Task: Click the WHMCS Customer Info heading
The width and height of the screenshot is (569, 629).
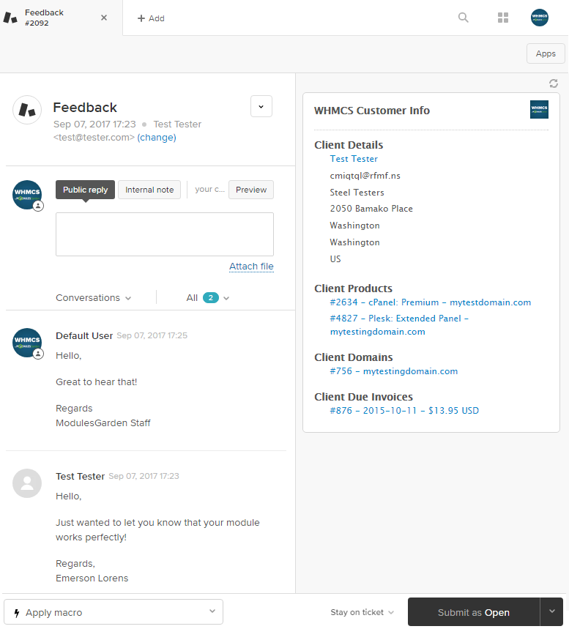Action: coord(372,111)
